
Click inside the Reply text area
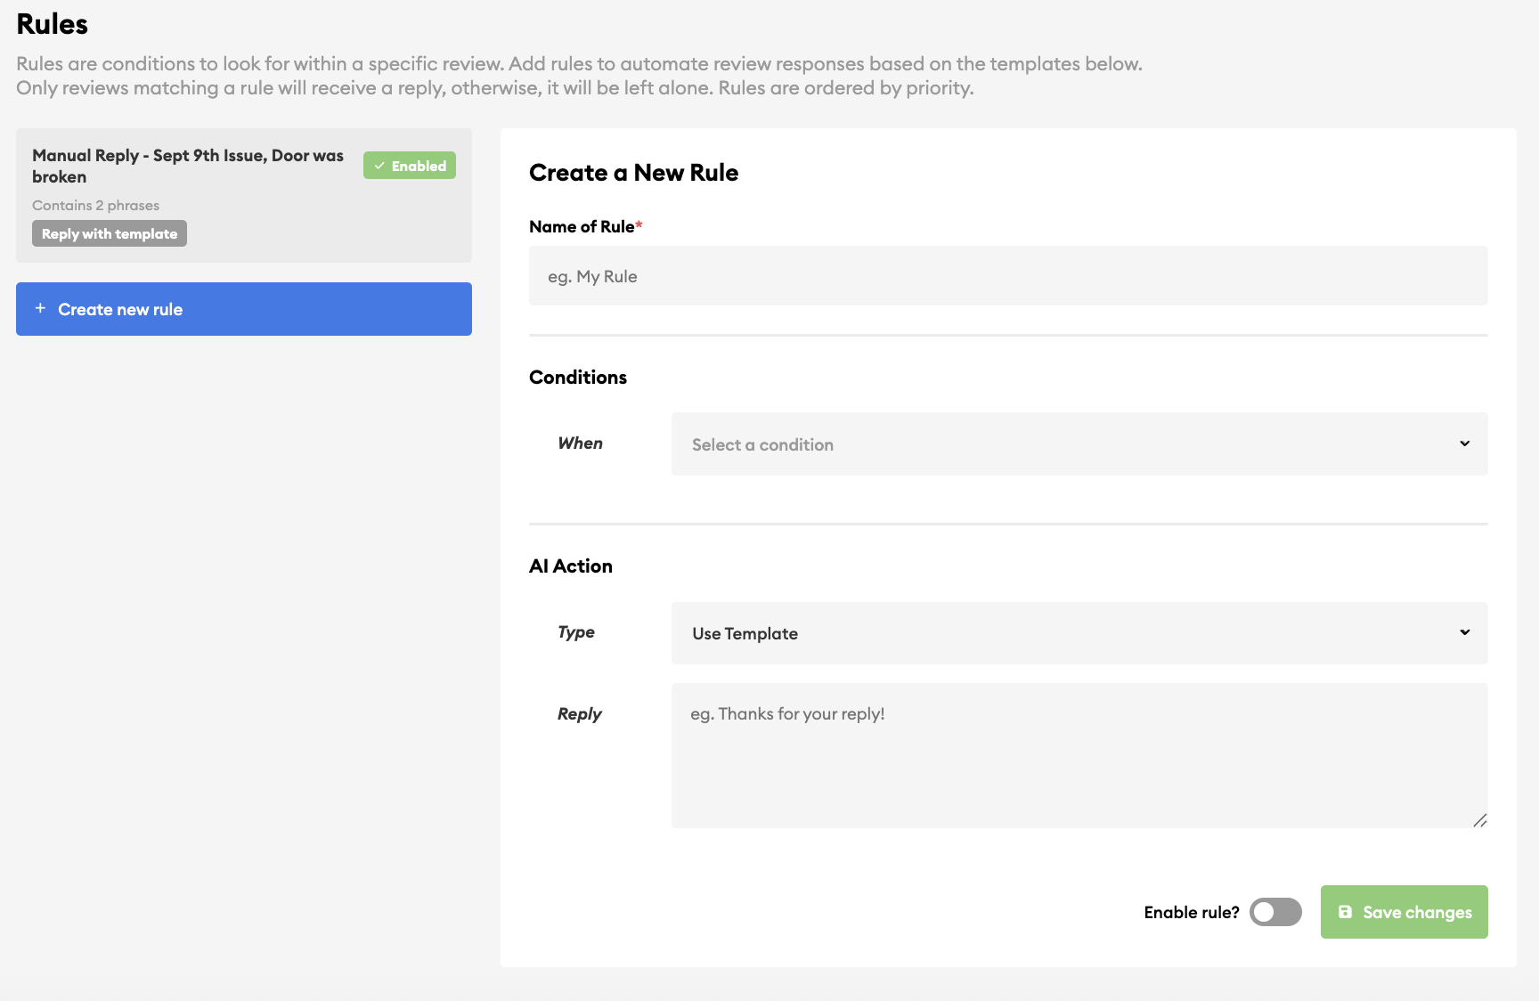tap(1079, 753)
